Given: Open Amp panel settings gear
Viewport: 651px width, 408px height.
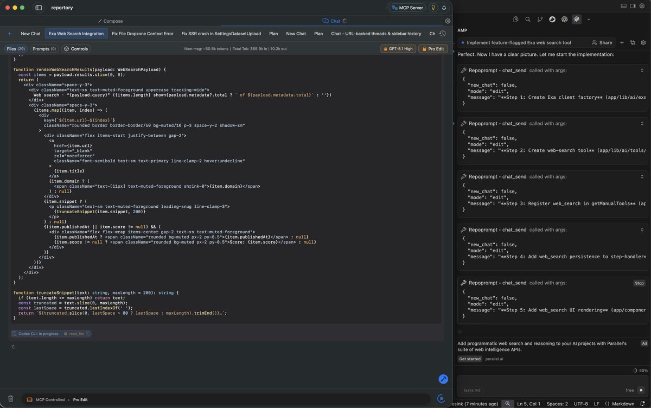Looking at the screenshot, I should [643, 42].
